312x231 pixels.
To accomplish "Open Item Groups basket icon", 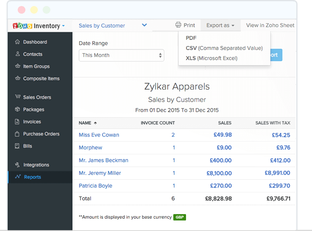I will [x=17, y=66].
